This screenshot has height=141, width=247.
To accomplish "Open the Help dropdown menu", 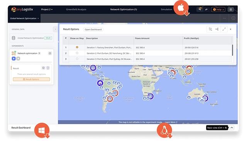I will tap(218, 10).
